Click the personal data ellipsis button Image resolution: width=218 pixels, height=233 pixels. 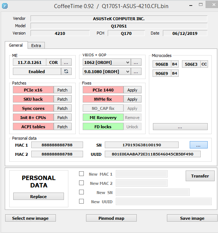pyautogui.click(x=199, y=145)
